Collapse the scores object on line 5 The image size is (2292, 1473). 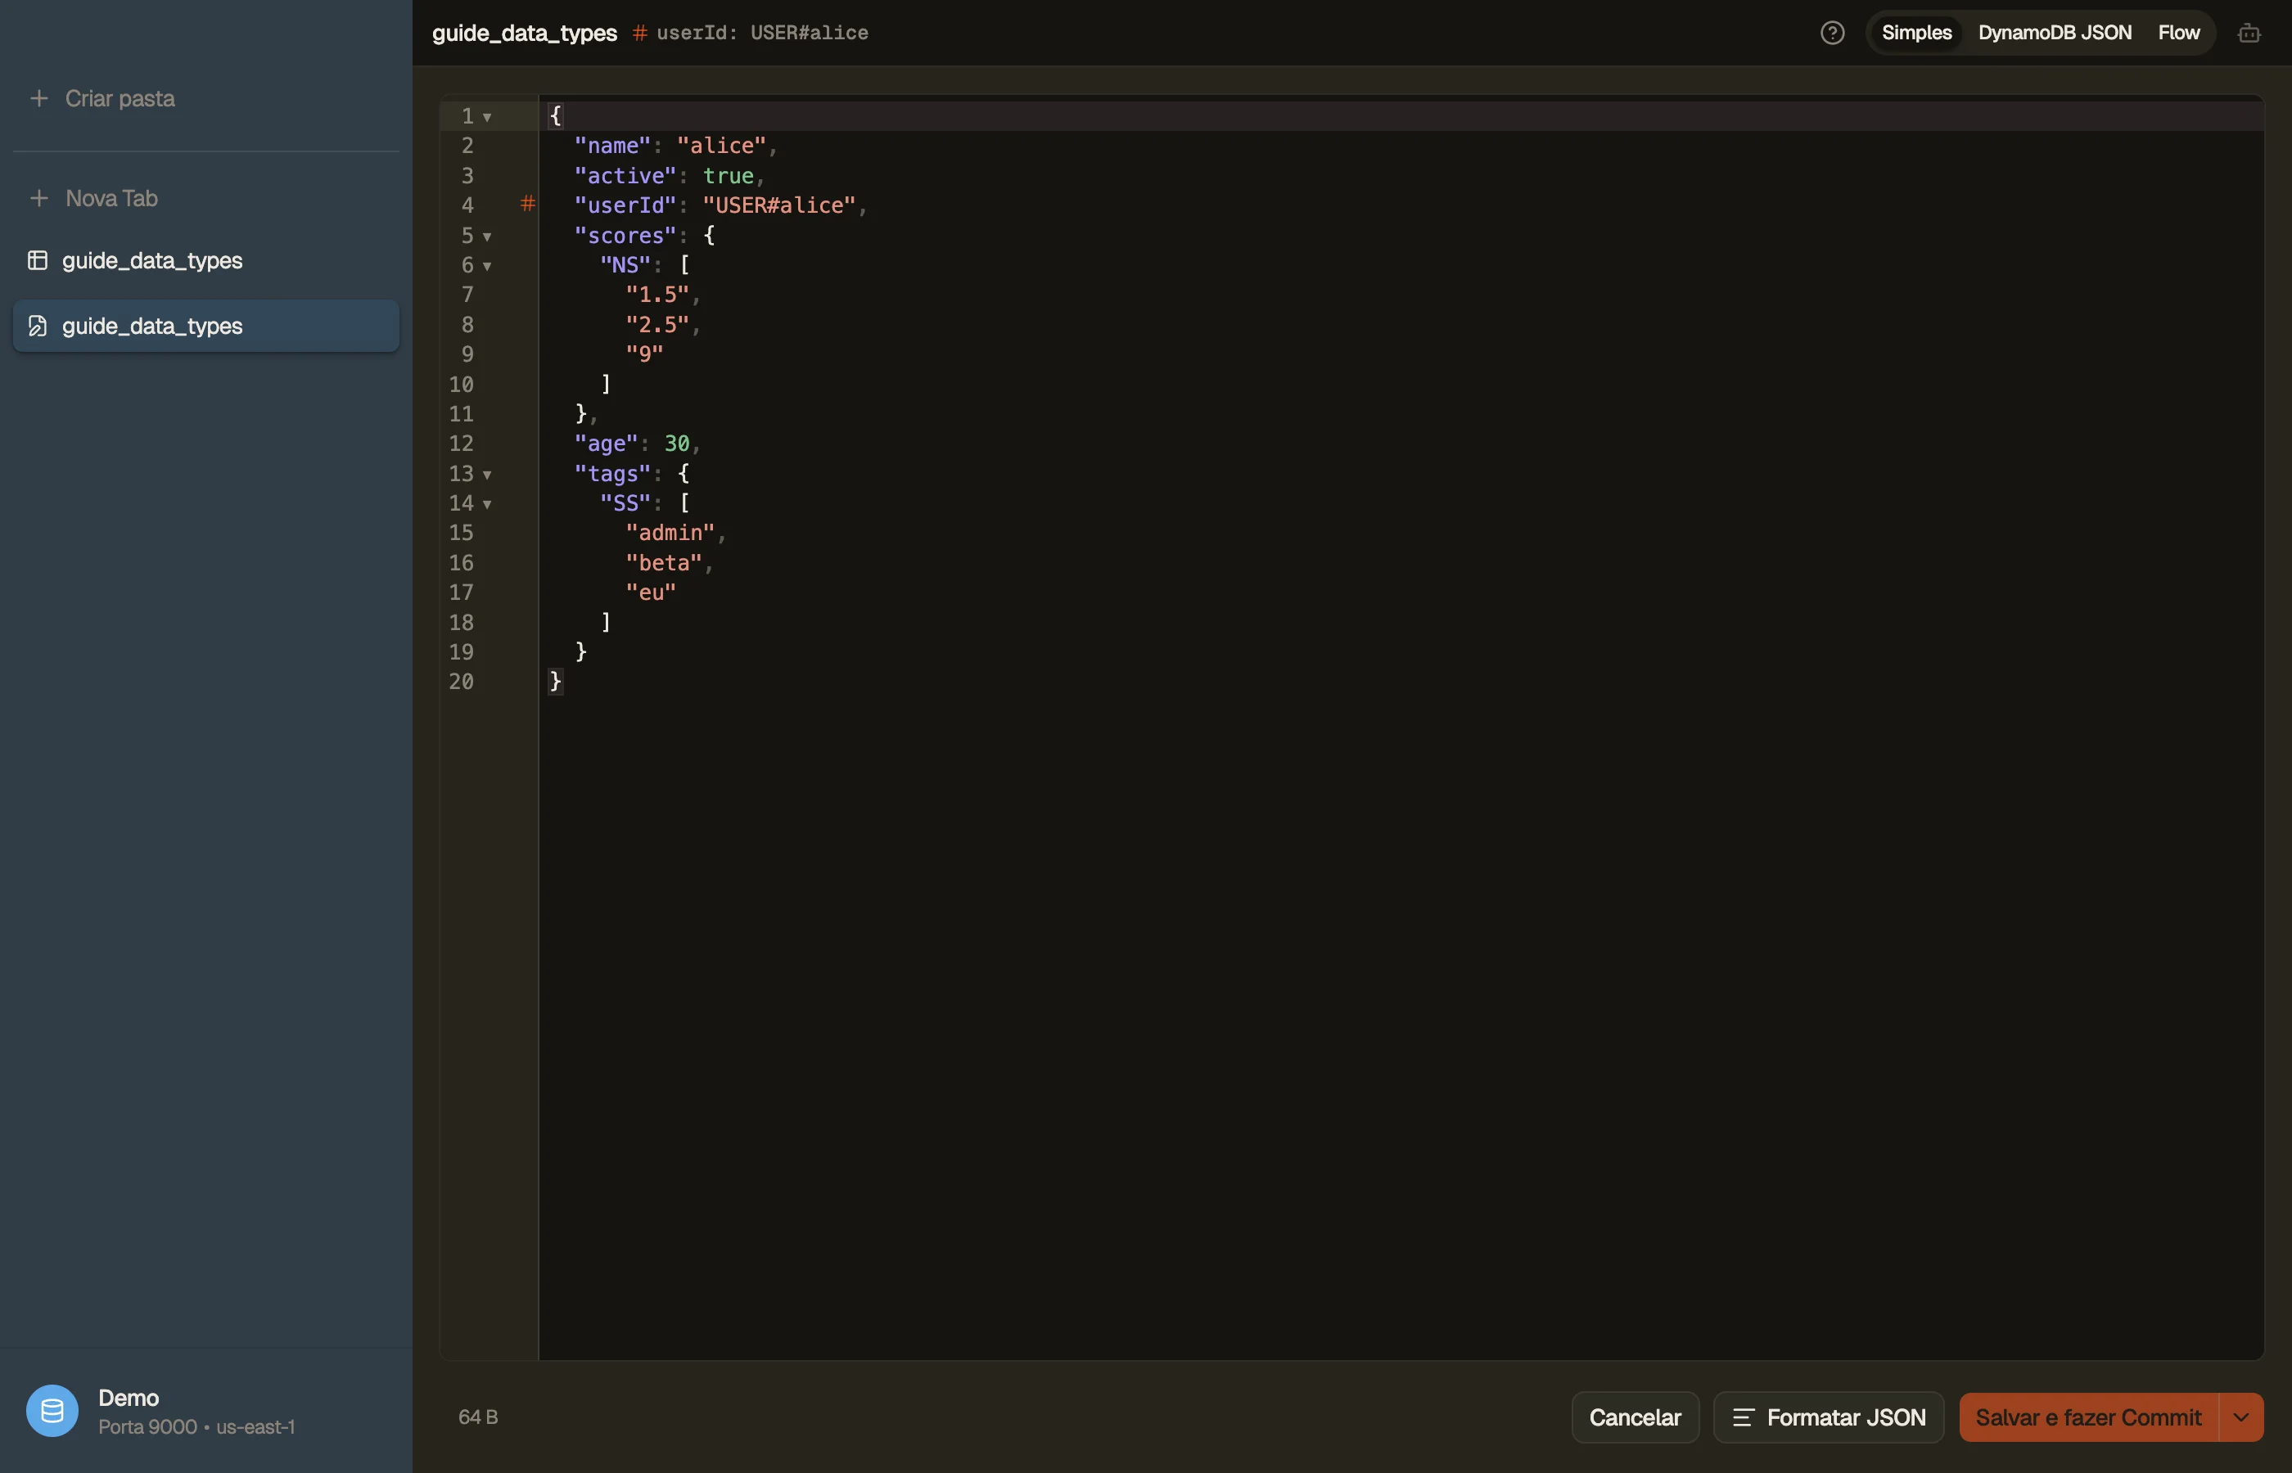[x=487, y=236]
